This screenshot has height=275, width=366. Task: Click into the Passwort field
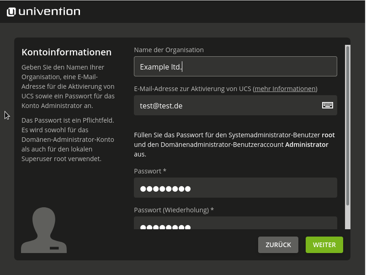pyautogui.click(x=235, y=188)
